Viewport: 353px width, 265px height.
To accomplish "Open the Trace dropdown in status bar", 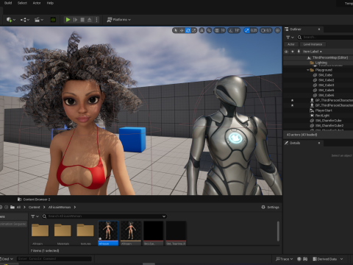I will [x=285, y=259].
